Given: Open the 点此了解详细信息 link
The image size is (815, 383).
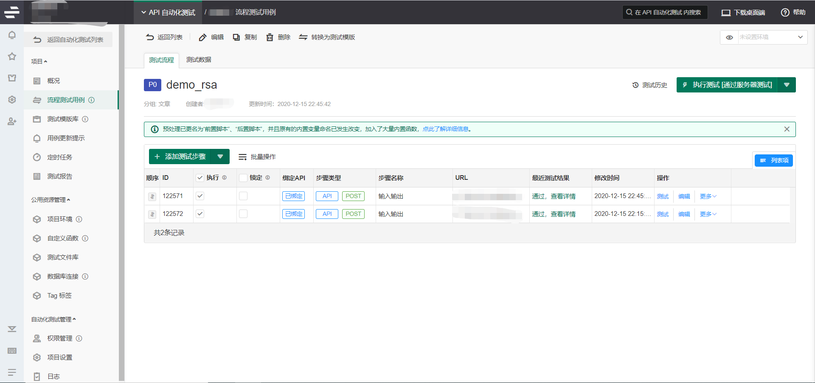Looking at the screenshot, I should coord(446,129).
